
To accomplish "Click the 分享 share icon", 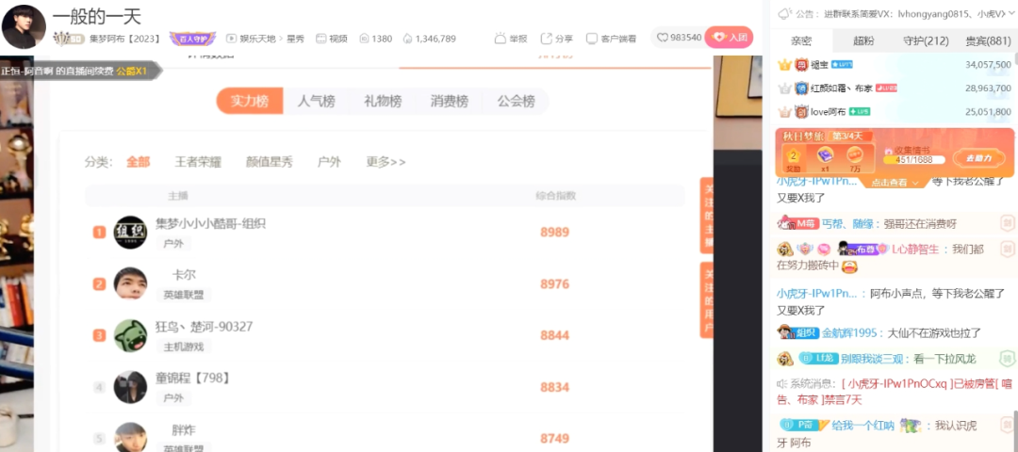I will pyautogui.click(x=547, y=39).
